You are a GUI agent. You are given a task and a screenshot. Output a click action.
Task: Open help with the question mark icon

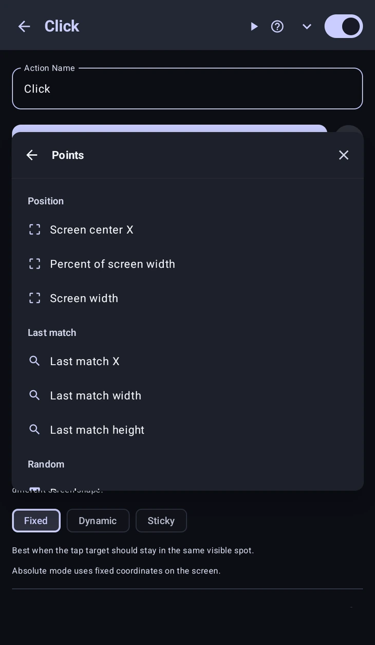click(x=277, y=26)
